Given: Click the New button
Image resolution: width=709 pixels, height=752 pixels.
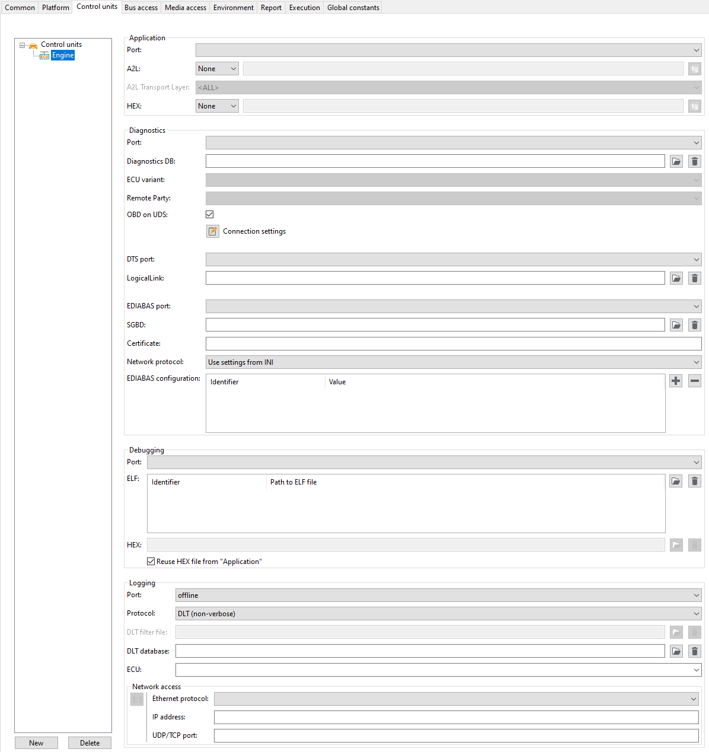Looking at the screenshot, I should 36,743.
